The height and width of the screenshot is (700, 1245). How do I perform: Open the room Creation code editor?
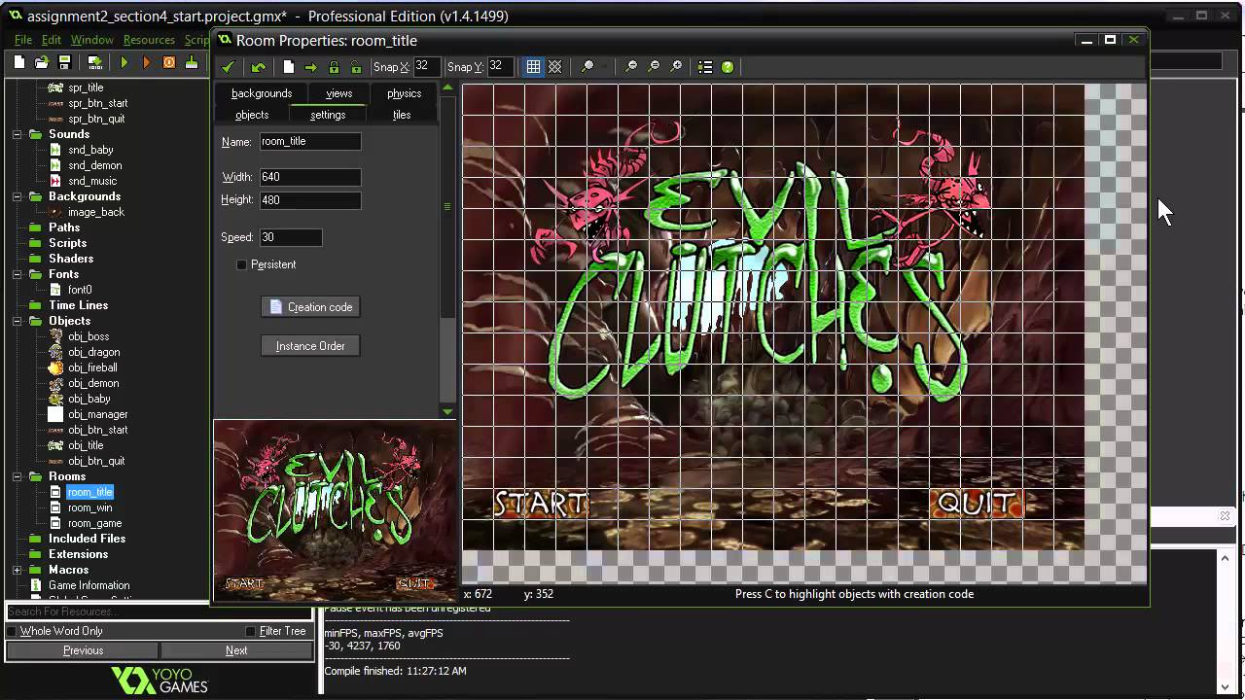(x=310, y=307)
